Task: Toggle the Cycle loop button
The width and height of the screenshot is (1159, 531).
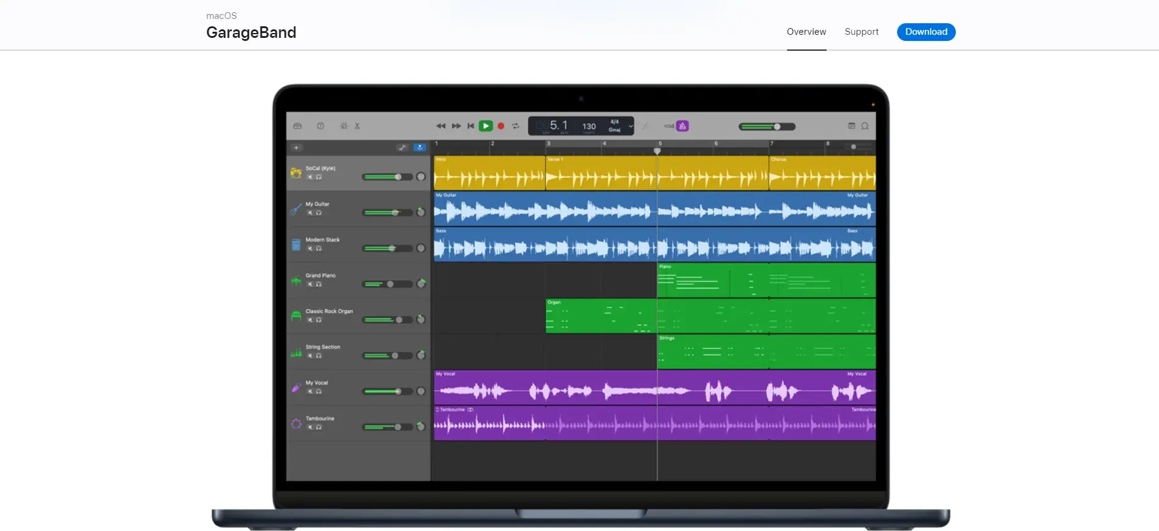Action: [516, 126]
